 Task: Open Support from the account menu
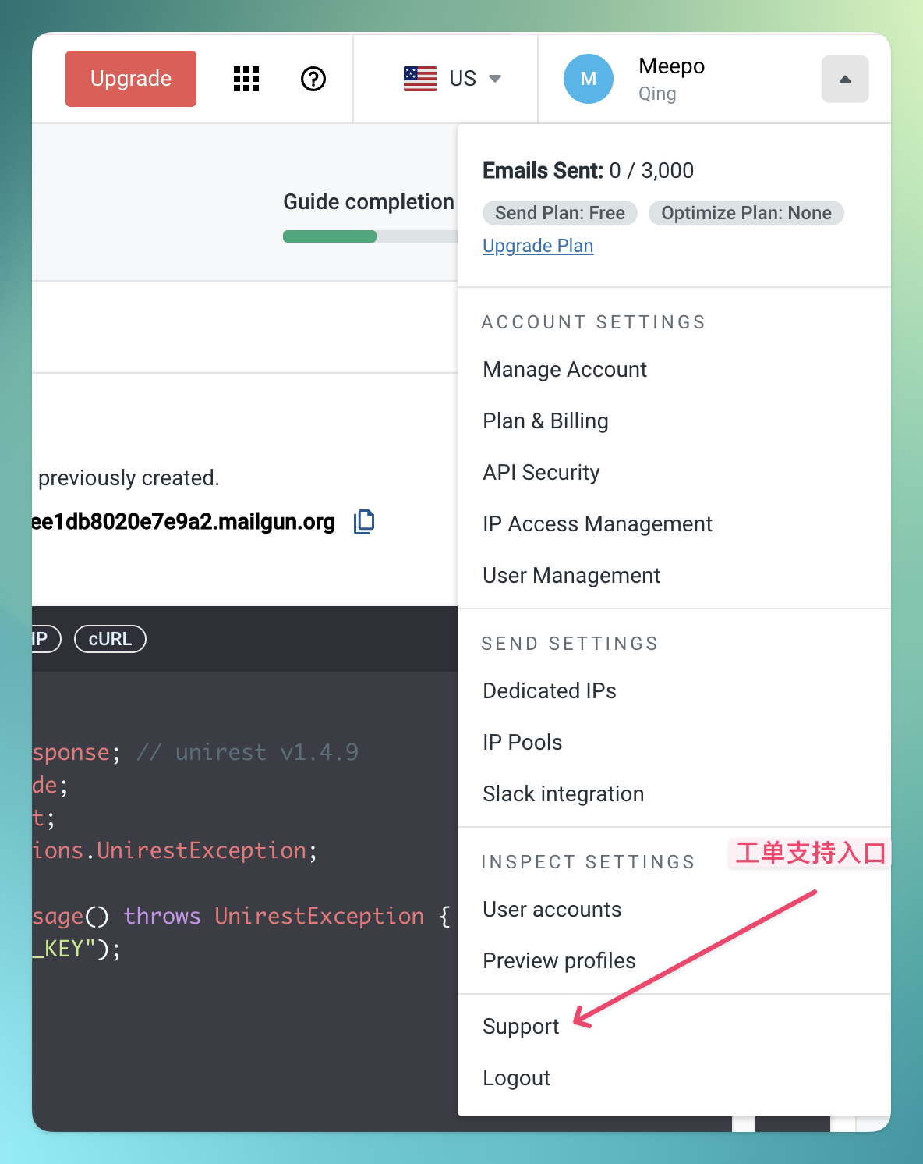tap(521, 1027)
